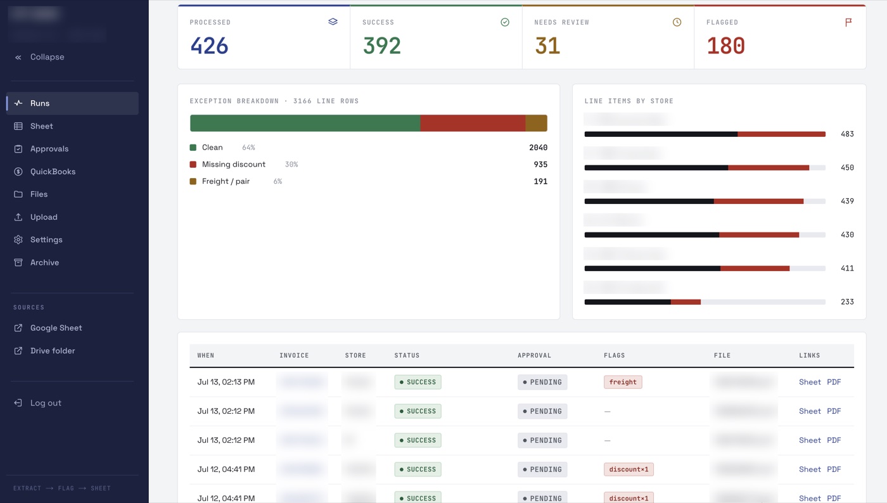Viewport: 887px width, 503px height.
Task: Click the STORE column header
Action: click(x=355, y=355)
